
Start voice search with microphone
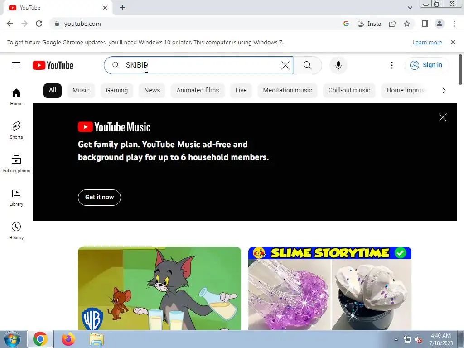point(338,65)
